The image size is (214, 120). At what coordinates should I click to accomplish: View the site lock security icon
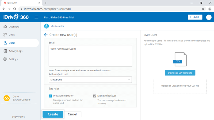pos(21,9)
